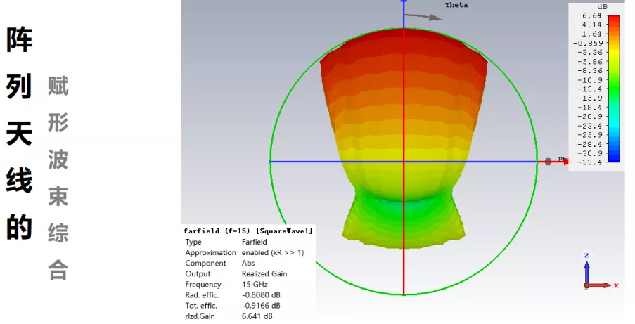635x324 pixels.
Task: Click the -0.859 scale label
Action: click(588, 43)
